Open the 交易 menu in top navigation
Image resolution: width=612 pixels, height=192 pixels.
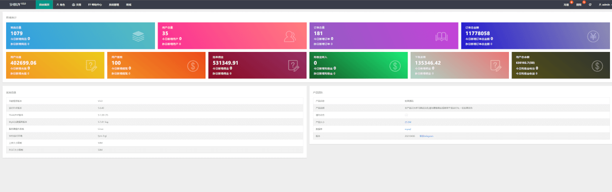pos(76,4)
